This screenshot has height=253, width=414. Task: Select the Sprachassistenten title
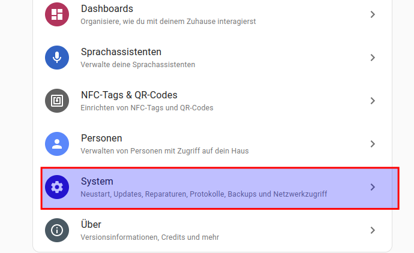point(121,52)
